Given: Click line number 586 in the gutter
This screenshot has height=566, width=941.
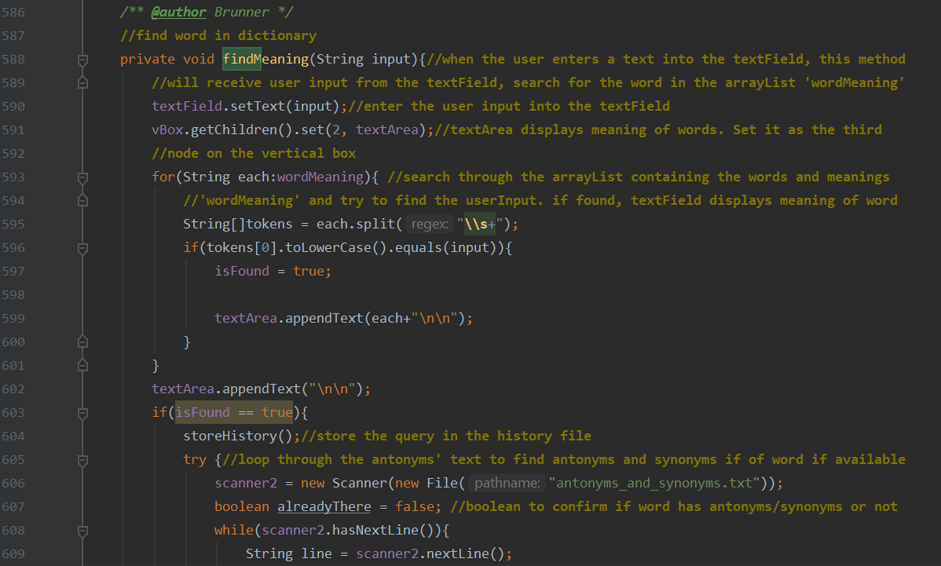Looking at the screenshot, I should [13, 12].
